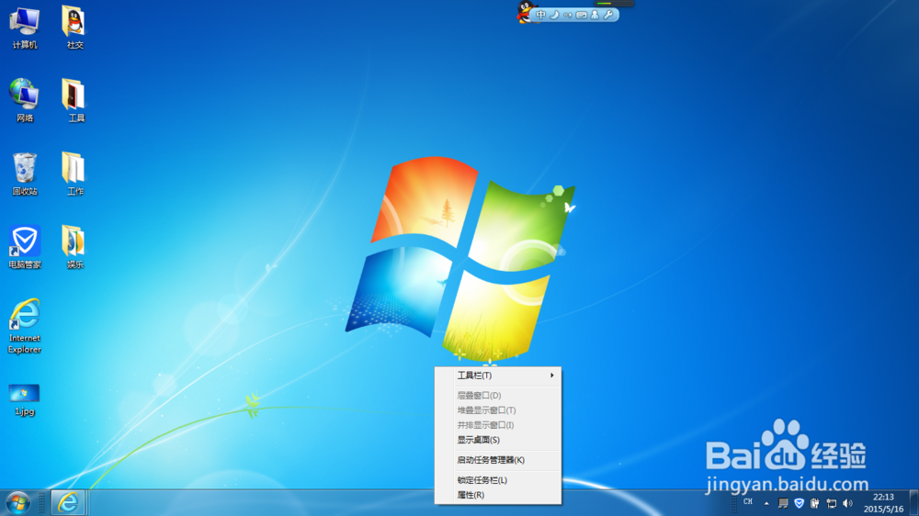Screen dimensions: 919x516
Task: Open the volume speaker tray icon
Action: (x=847, y=503)
